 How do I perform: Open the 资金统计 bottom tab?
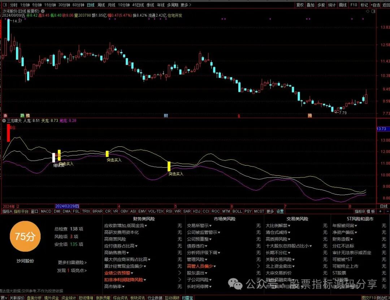point(68,298)
